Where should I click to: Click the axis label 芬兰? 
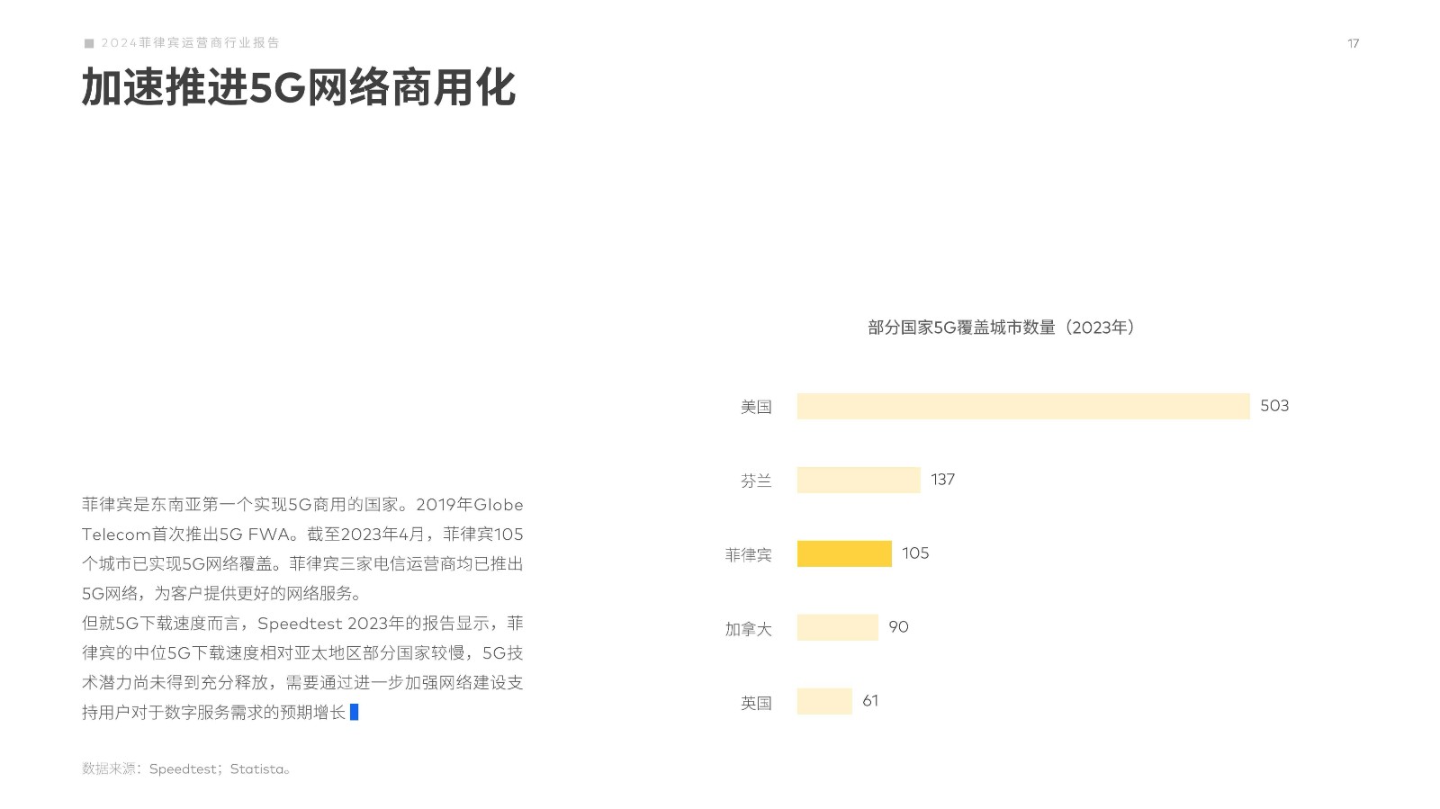[756, 481]
